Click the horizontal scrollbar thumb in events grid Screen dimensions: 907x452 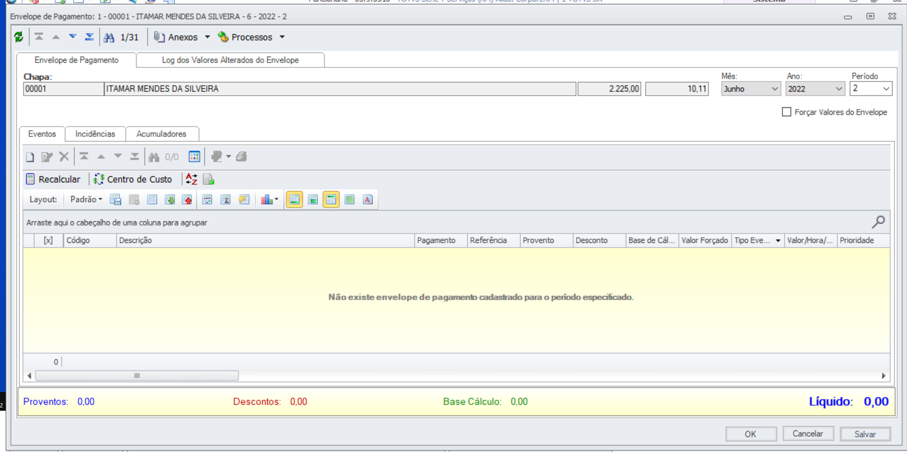pyautogui.click(x=137, y=376)
